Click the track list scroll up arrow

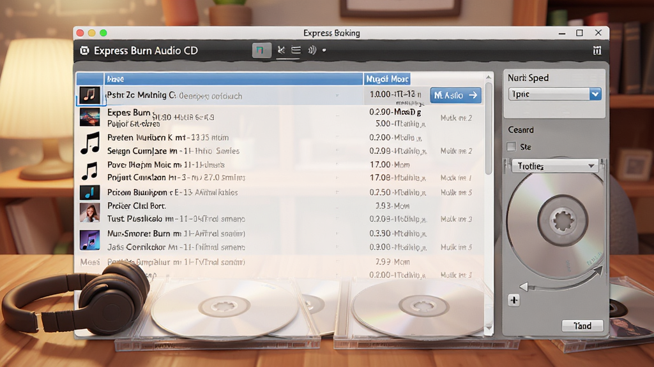[489, 77]
